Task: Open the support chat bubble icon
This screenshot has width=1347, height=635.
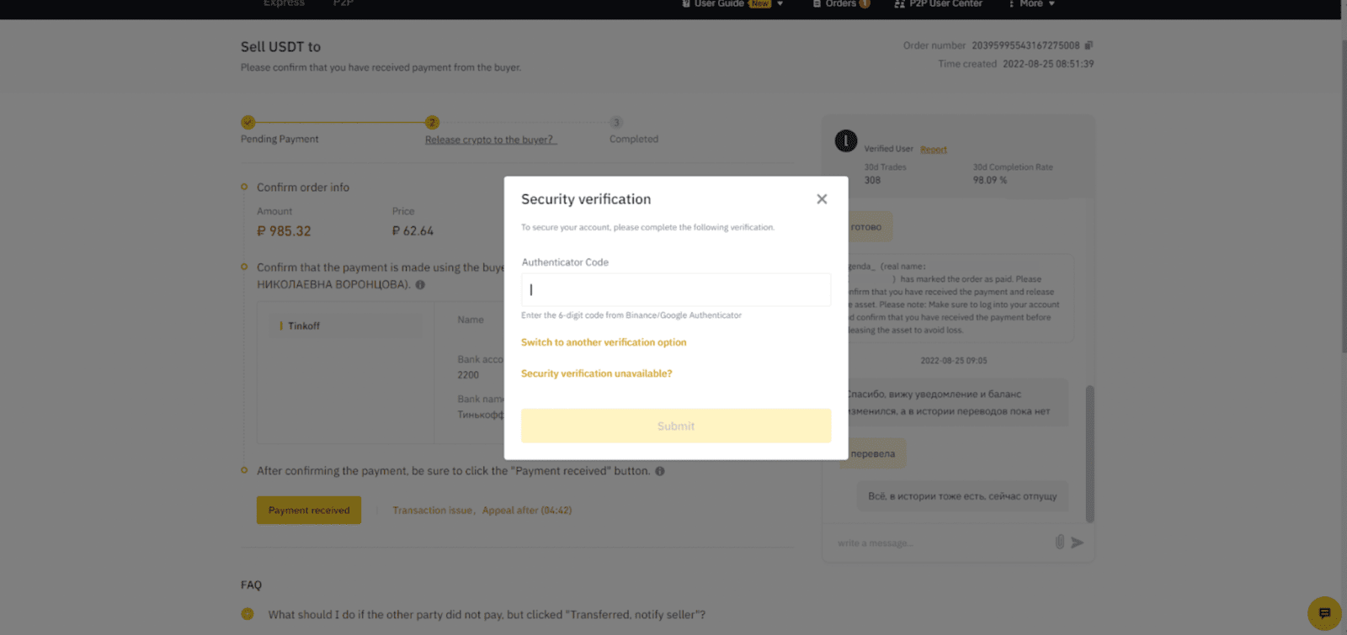Action: pos(1323,613)
